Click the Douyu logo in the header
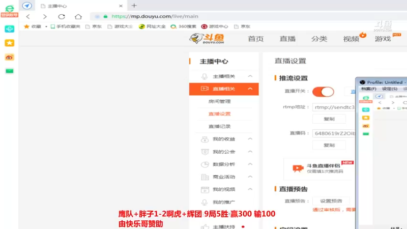This screenshot has height=229, width=407. [x=207, y=39]
